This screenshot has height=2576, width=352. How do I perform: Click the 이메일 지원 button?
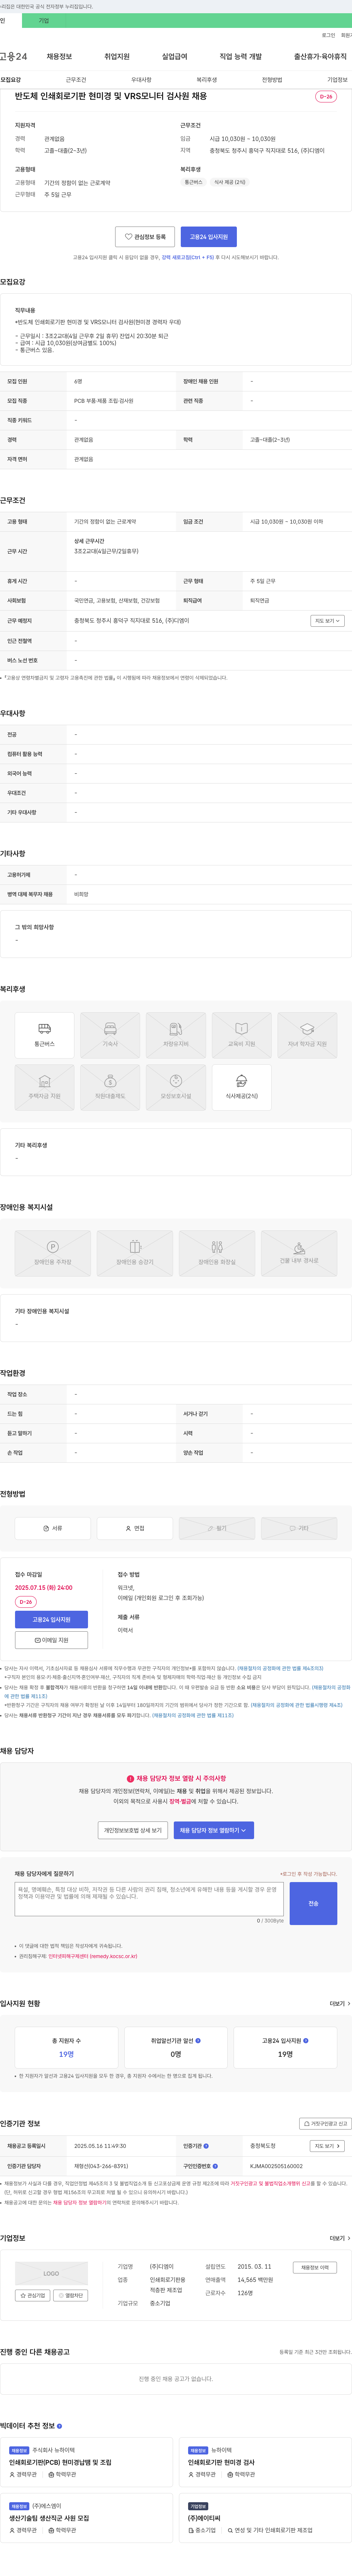[51, 1640]
